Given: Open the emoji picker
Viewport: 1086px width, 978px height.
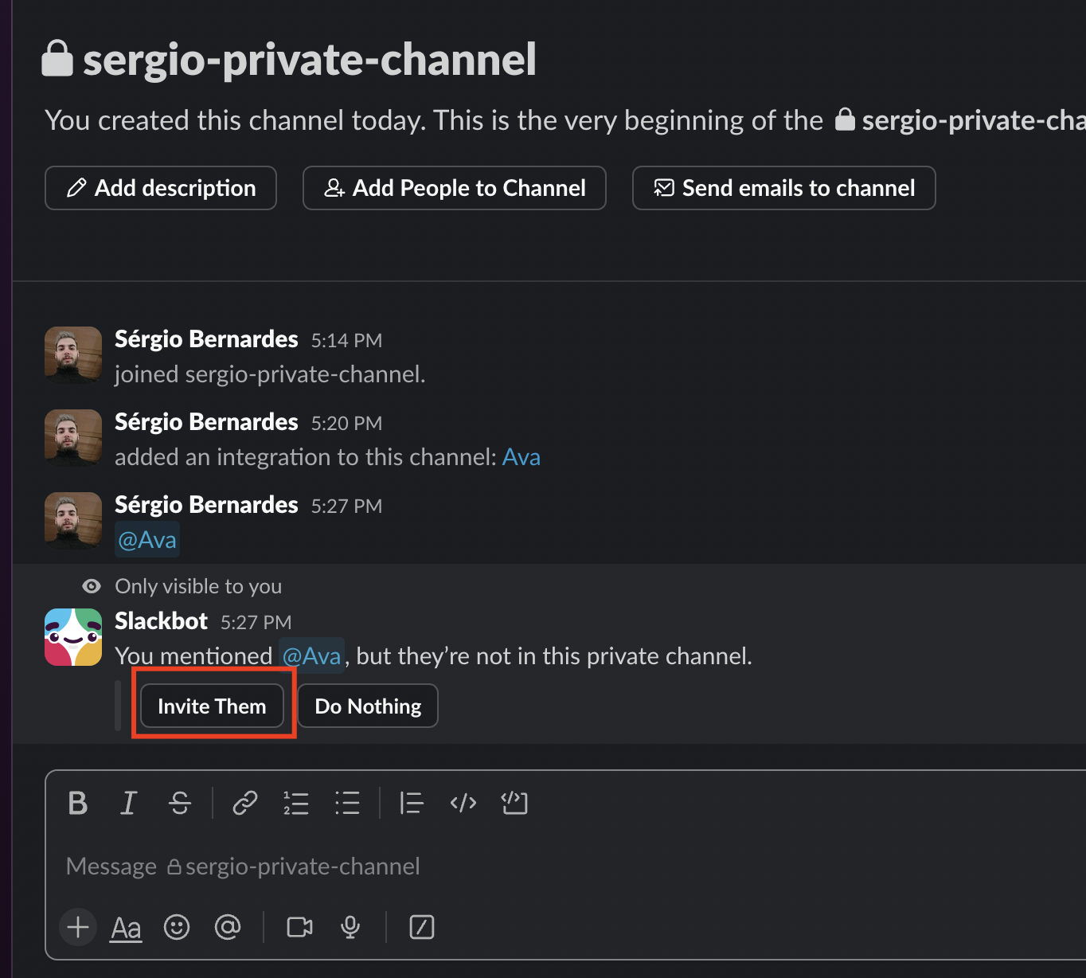Looking at the screenshot, I should (x=177, y=927).
